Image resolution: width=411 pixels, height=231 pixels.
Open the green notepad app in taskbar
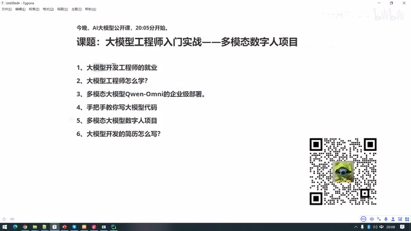[x=44, y=227]
